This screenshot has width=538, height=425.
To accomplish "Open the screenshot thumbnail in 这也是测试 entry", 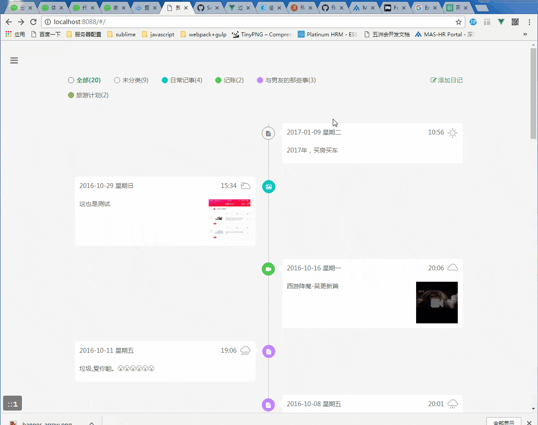I will click(229, 220).
